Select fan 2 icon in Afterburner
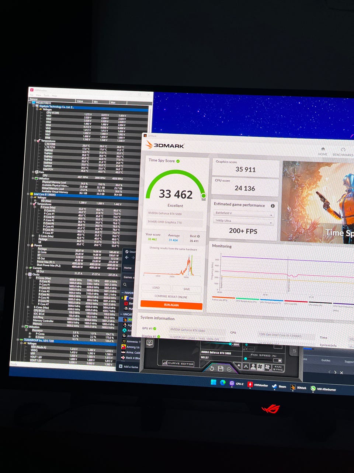Screen dimensions: 354x473 [268, 367]
